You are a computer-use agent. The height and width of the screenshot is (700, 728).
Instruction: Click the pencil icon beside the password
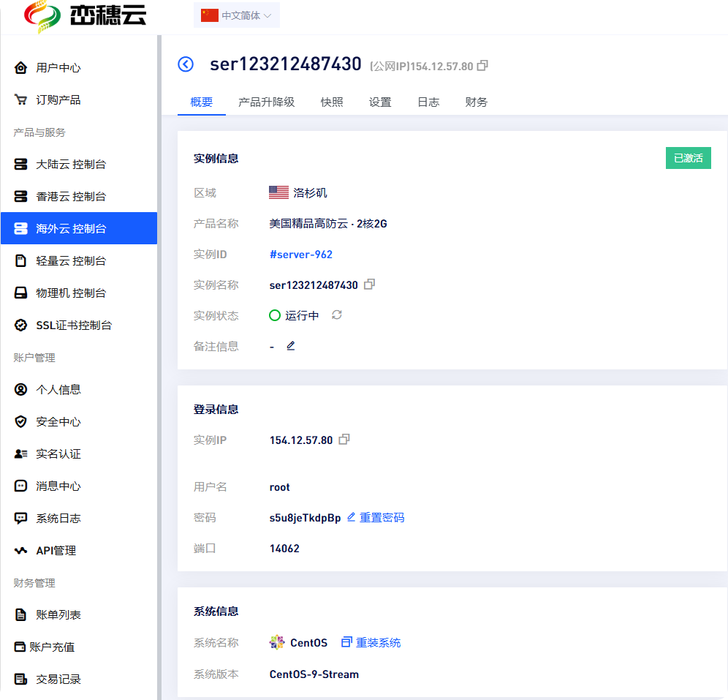pyautogui.click(x=351, y=516)
